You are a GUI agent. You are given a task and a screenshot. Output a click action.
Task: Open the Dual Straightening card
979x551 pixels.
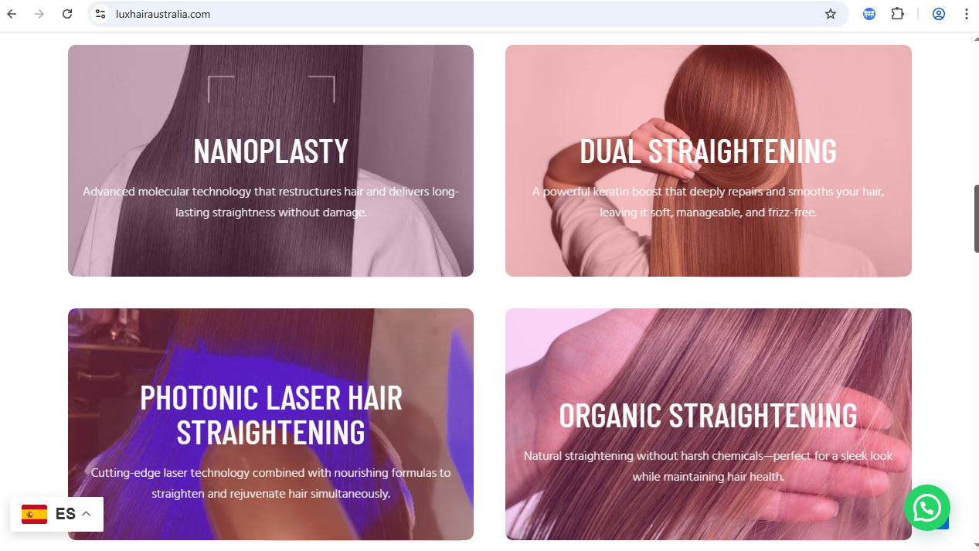[x=709, y=161]
